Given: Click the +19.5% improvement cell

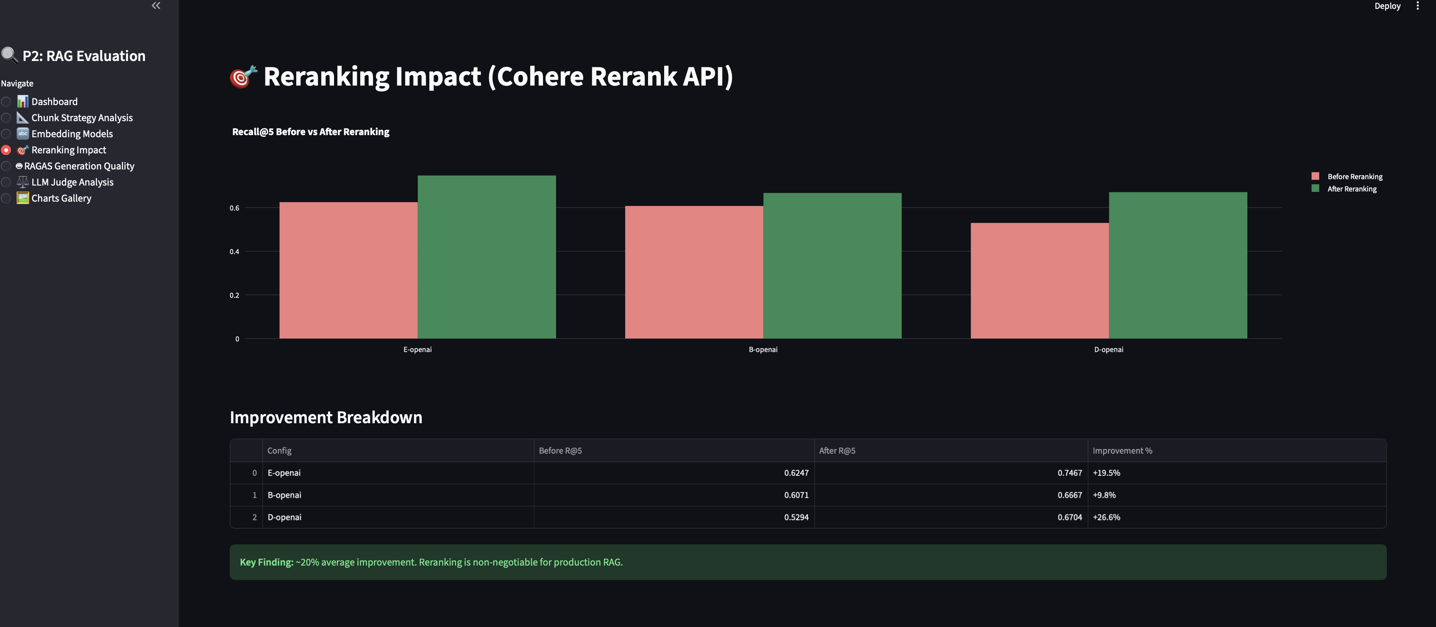Looking at the screenshot, I should (1237, 473).
